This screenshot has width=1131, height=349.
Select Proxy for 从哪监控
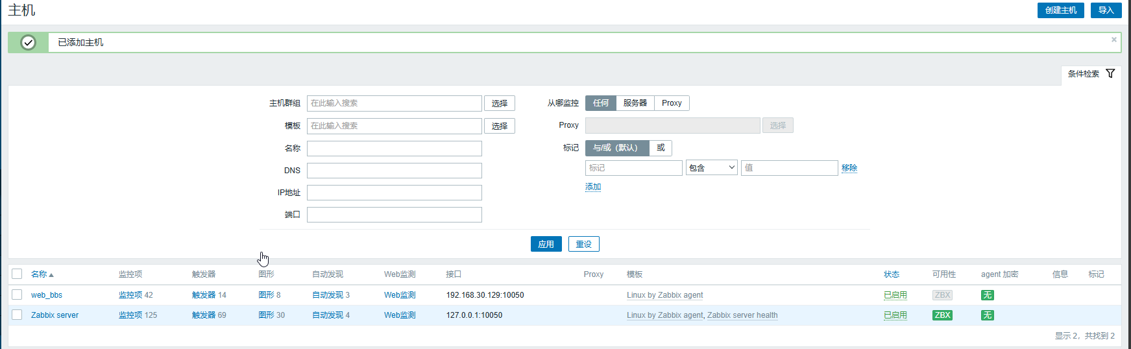click(672, 103)
